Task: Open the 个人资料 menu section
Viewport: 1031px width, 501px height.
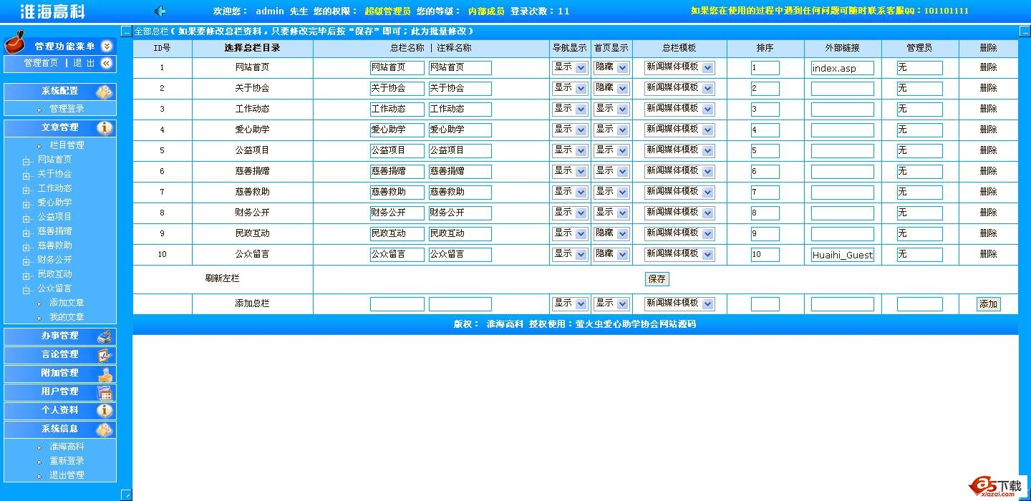Action: (59, 411)
